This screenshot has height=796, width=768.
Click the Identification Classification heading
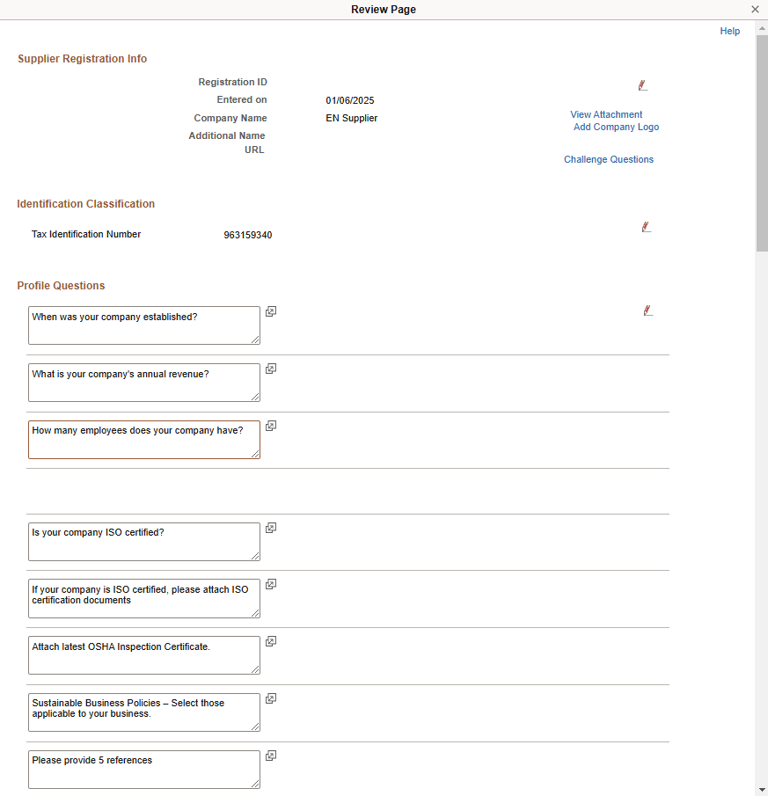point(86,204)
